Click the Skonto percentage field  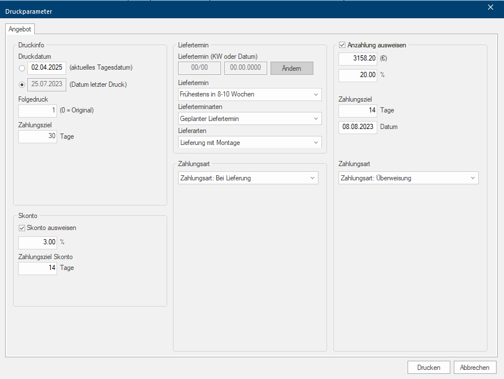[38, 243]
